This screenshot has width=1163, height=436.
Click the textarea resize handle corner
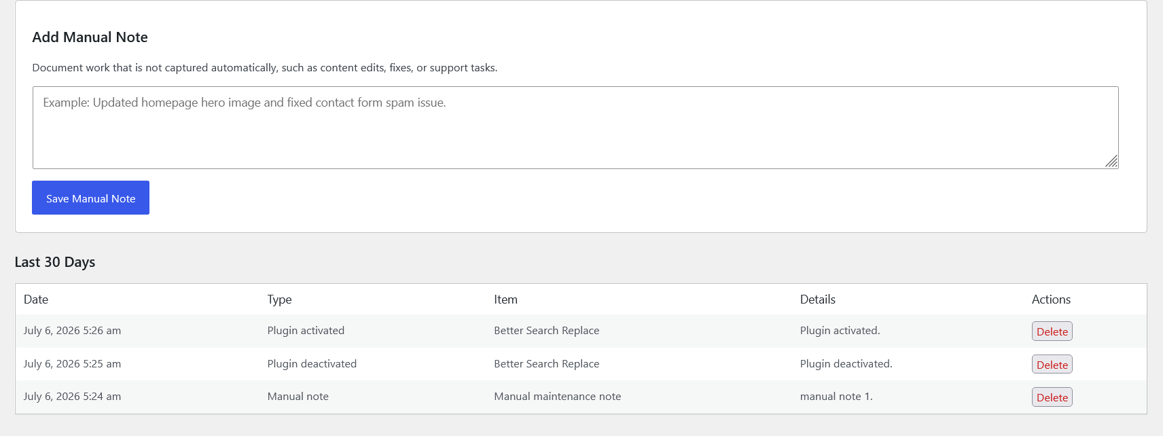click(x=1111, y=162)
